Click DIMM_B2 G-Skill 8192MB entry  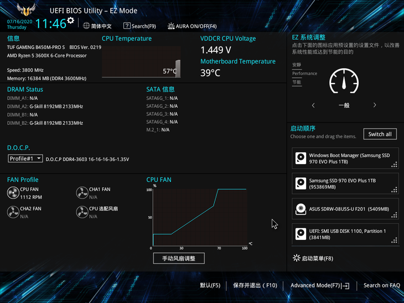click(x=45, y=123)
